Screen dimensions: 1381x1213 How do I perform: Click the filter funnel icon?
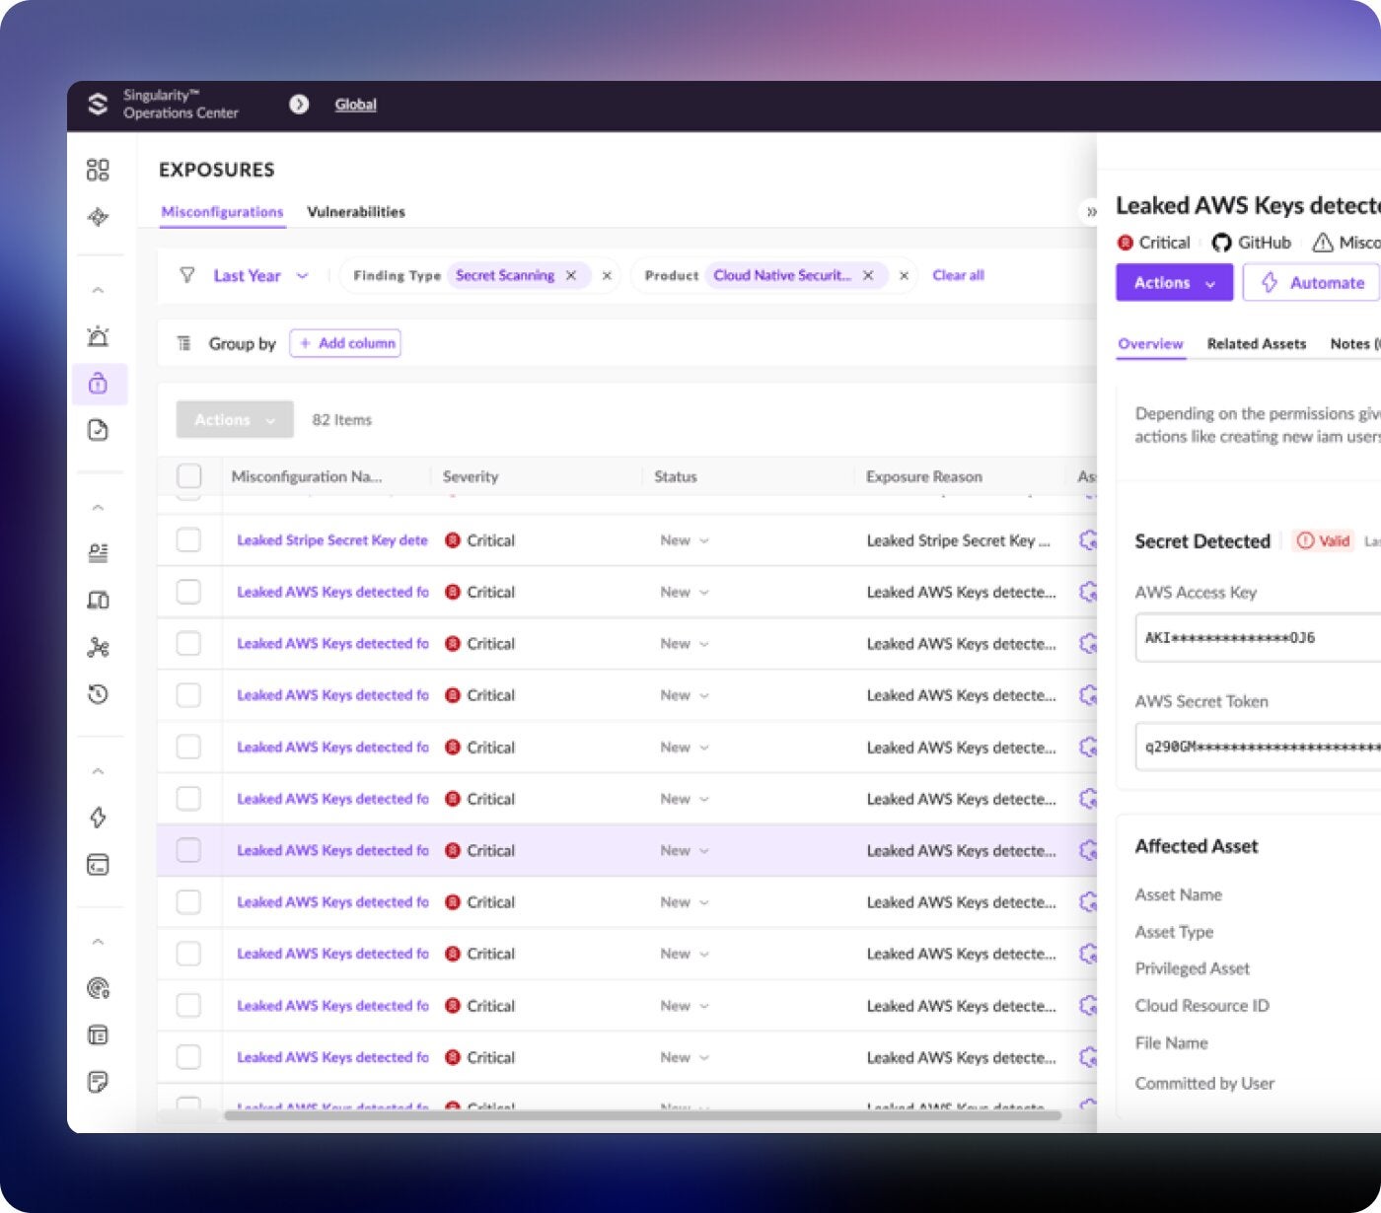[186, 275]
